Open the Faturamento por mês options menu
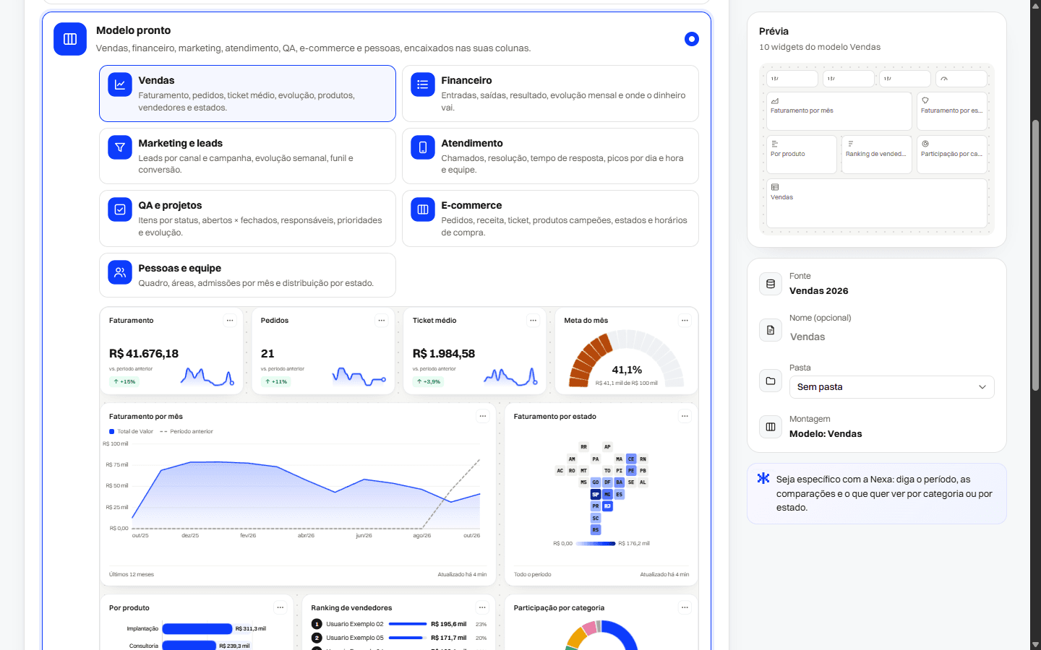1041x650 pixels. point(483,416)
